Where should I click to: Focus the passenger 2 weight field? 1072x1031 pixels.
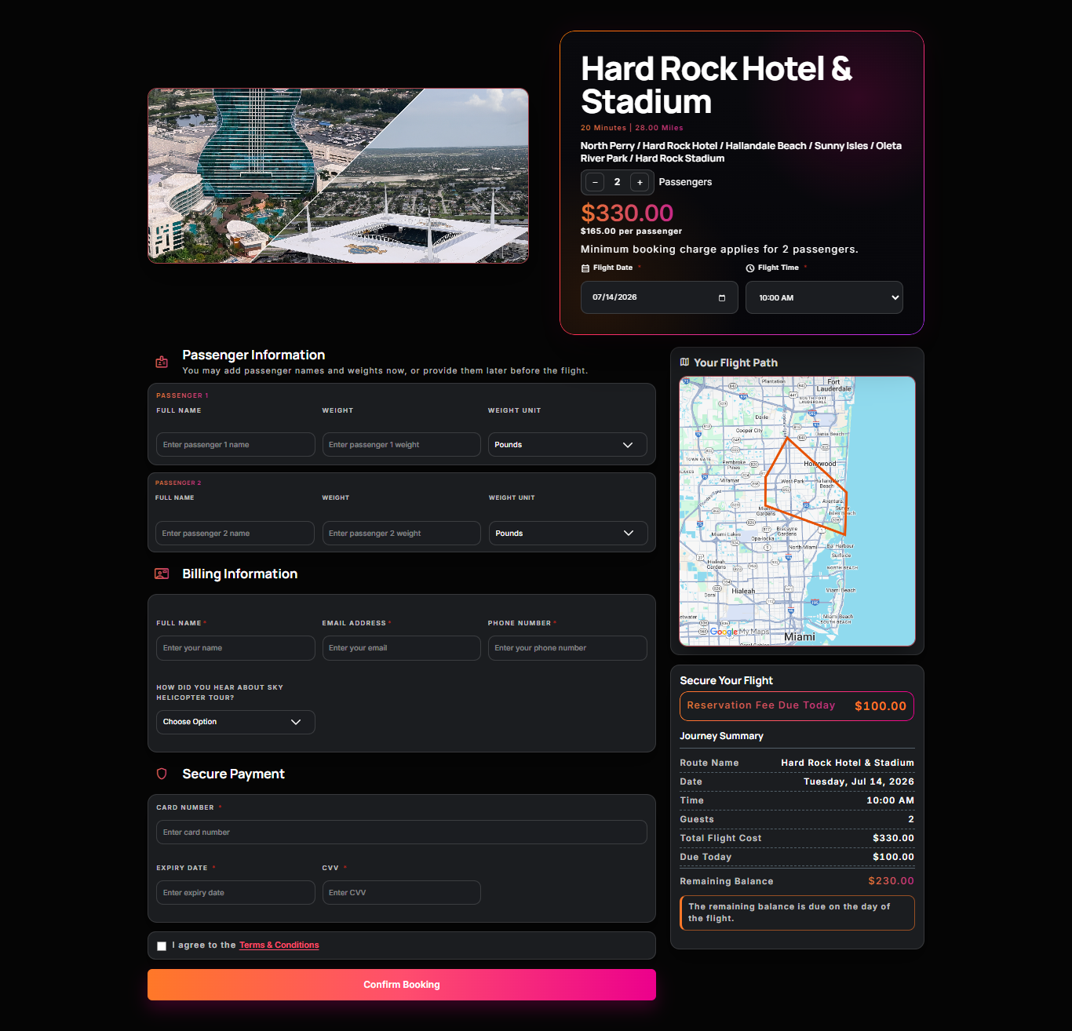402,533
